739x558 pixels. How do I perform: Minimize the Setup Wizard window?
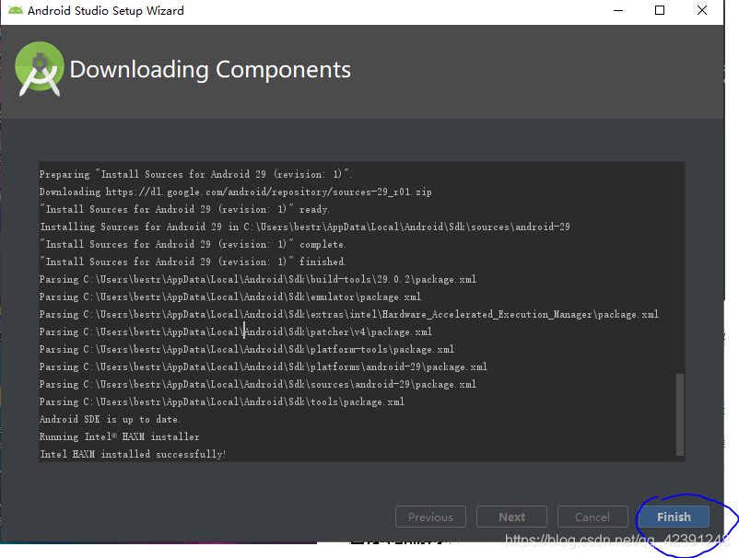(616, 10)
